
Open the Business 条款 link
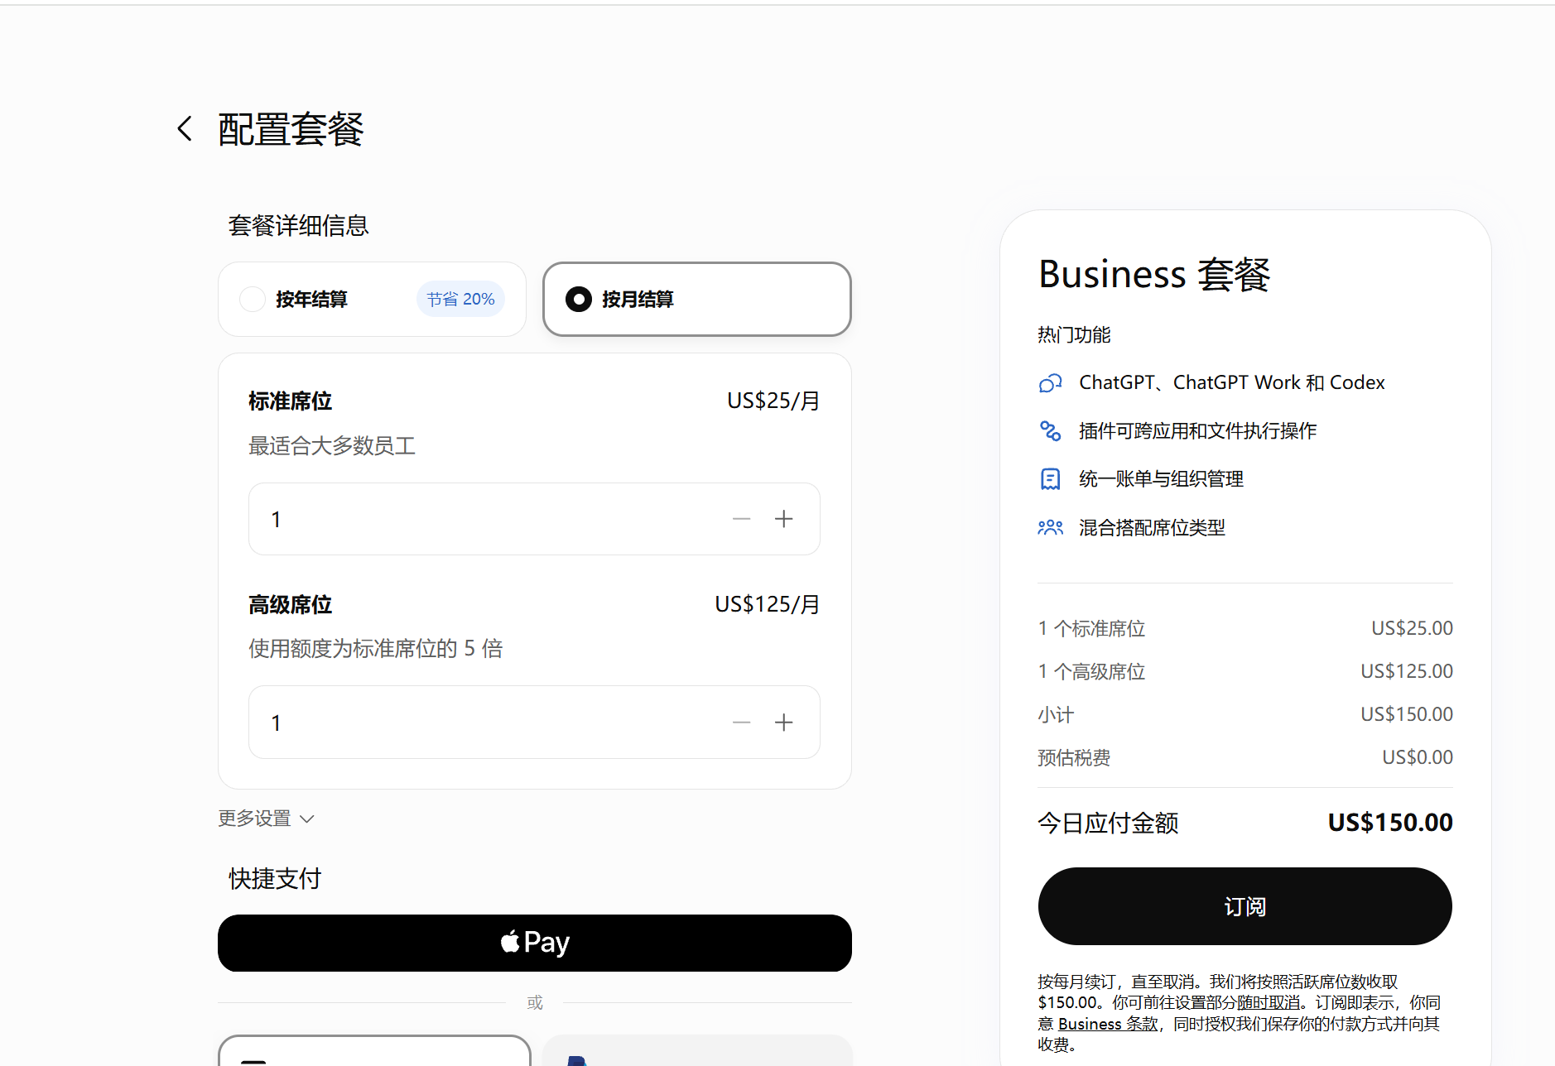click(x=1108, y=1024)
